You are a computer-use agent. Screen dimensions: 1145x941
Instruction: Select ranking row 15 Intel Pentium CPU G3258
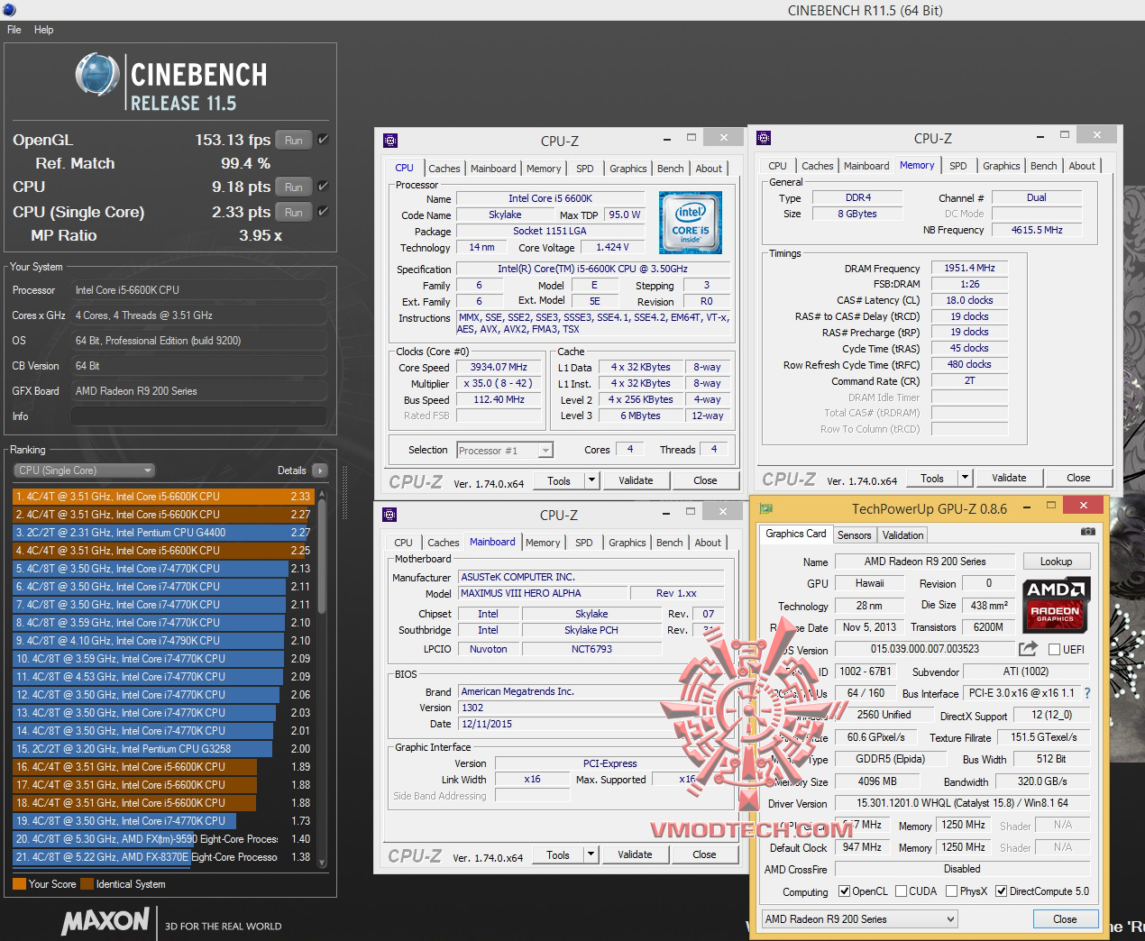163,749
